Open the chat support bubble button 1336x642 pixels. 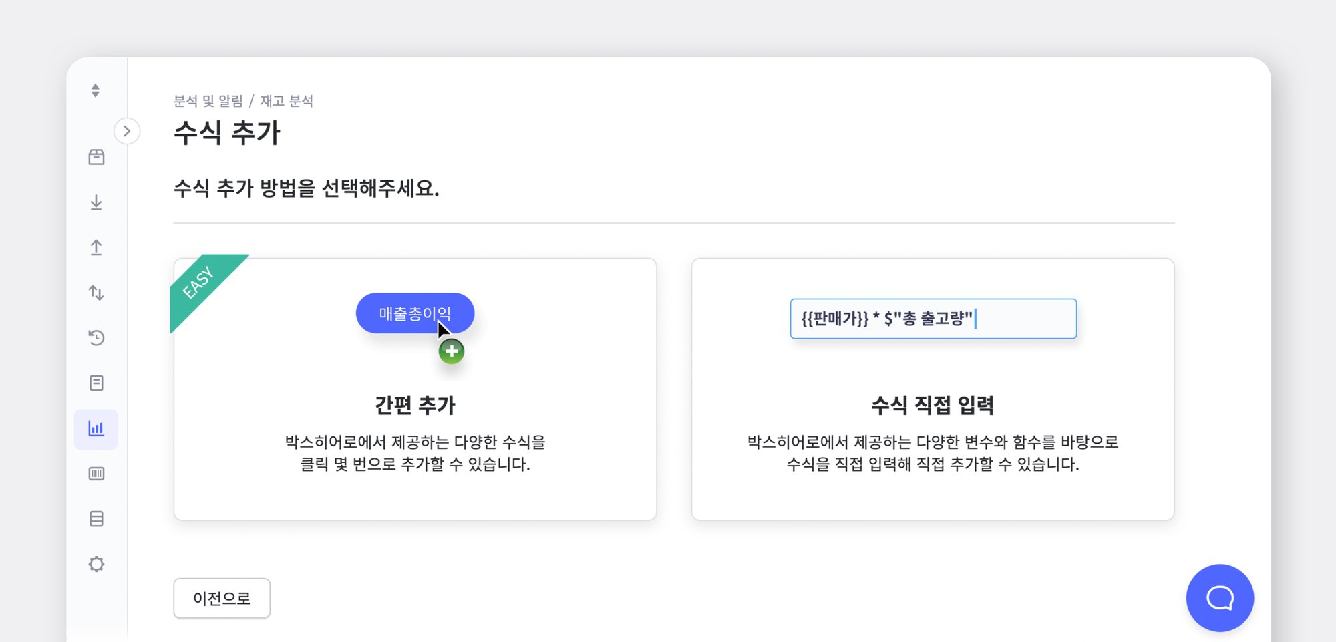click(x=1220, y=598)
